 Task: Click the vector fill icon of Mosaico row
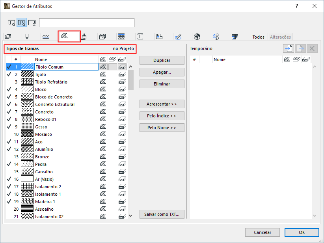[103, 134]
